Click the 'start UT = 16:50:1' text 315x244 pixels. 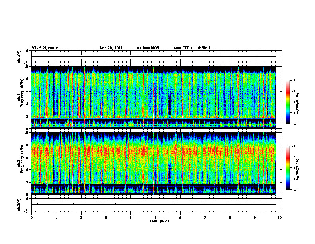point(192,48)
